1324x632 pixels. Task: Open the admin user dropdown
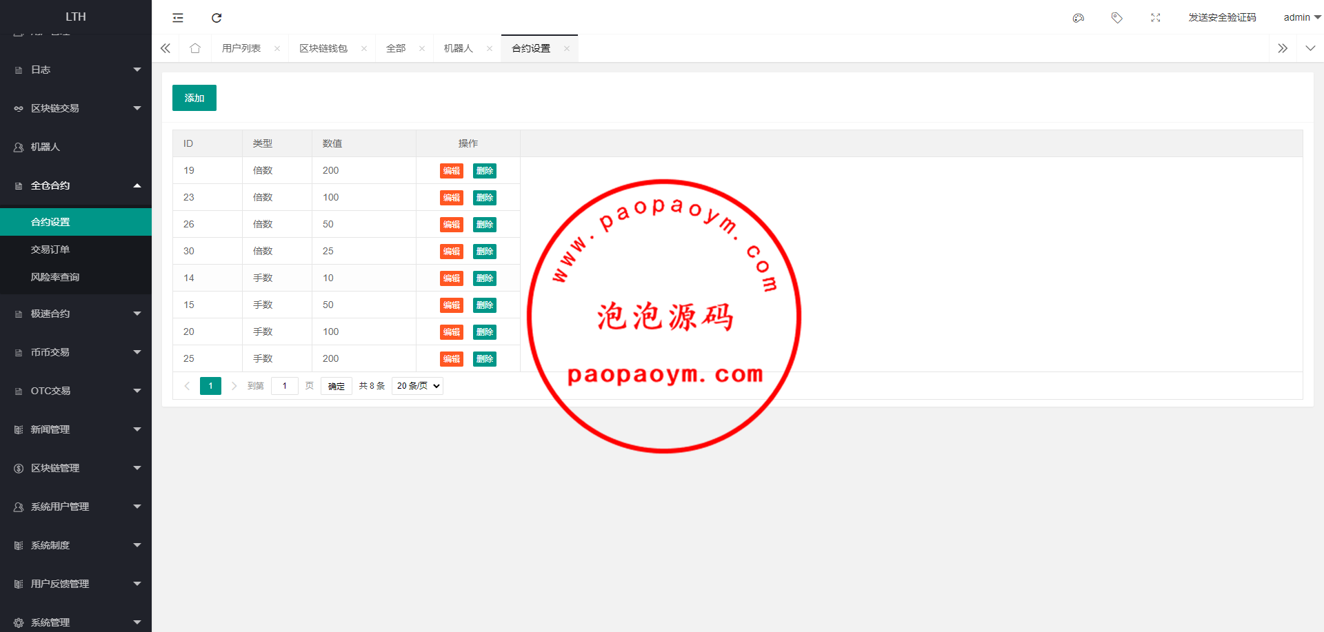click(1302, 18)
